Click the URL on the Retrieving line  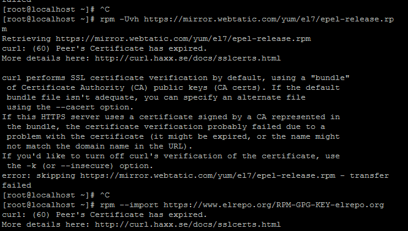(x=183, y=39)
